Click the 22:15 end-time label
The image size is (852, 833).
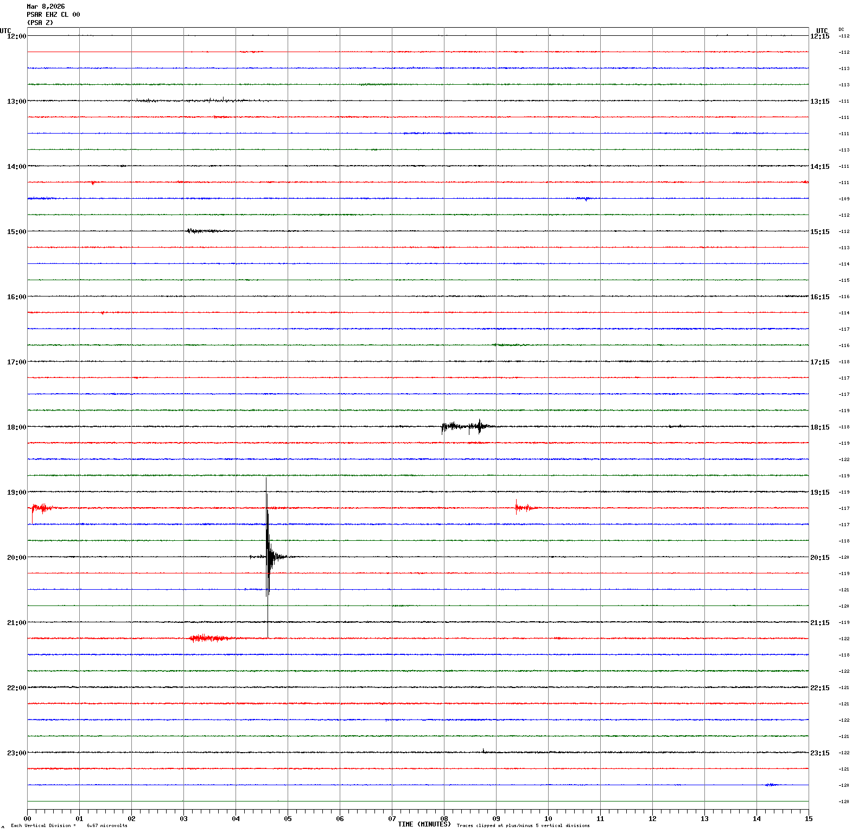click(819, 688)
